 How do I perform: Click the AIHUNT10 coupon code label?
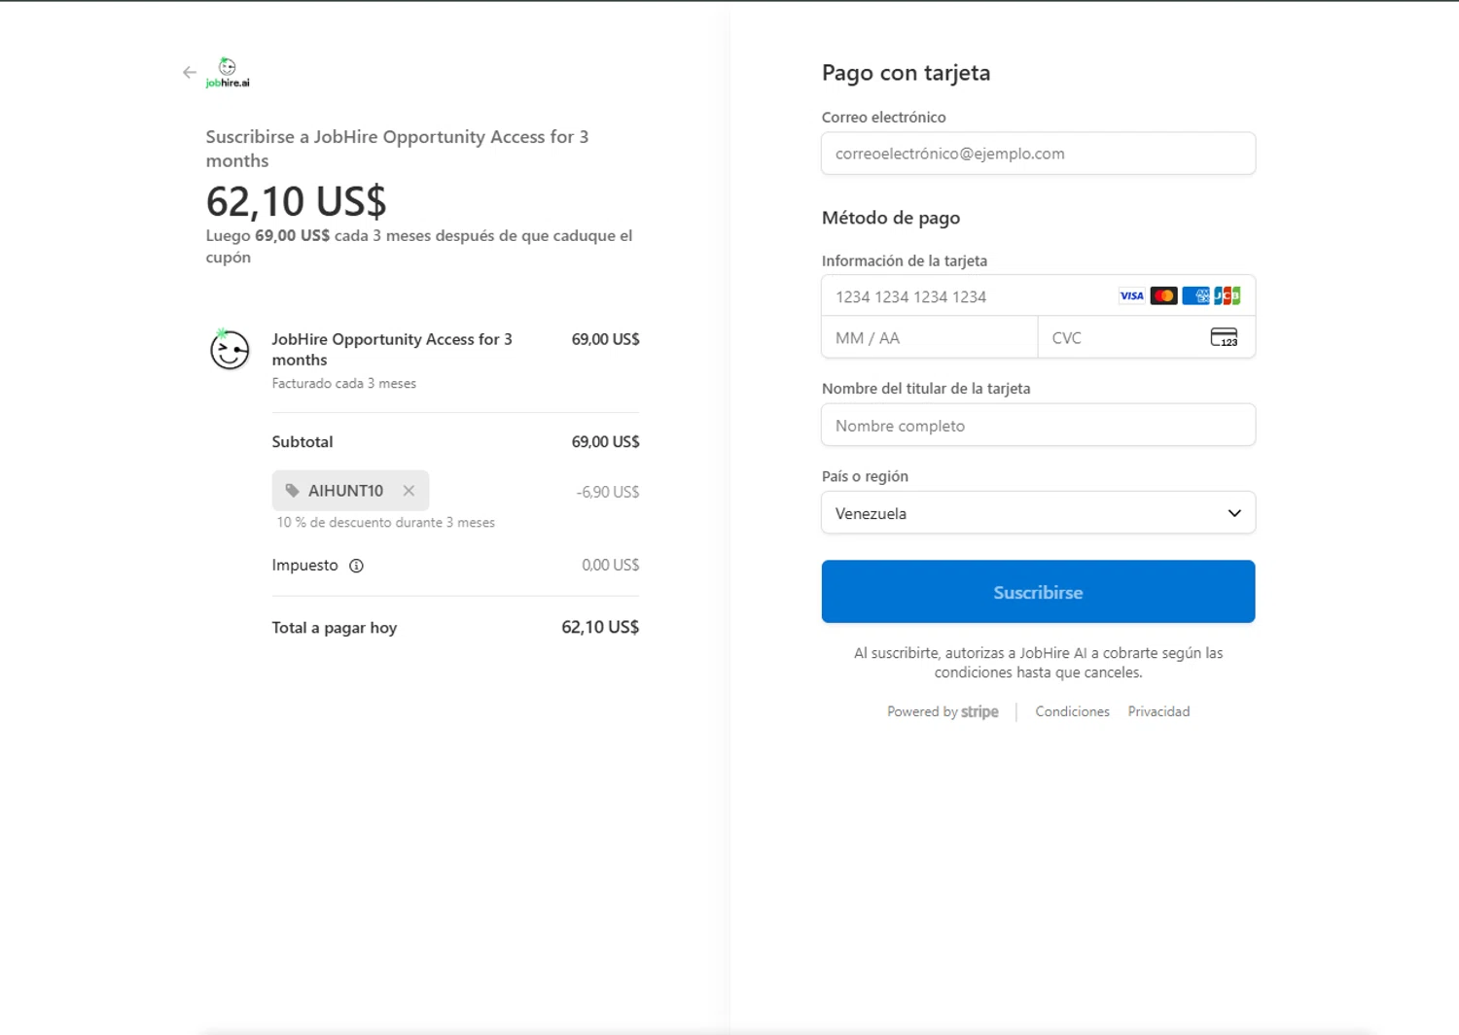[x=345, y=491]
